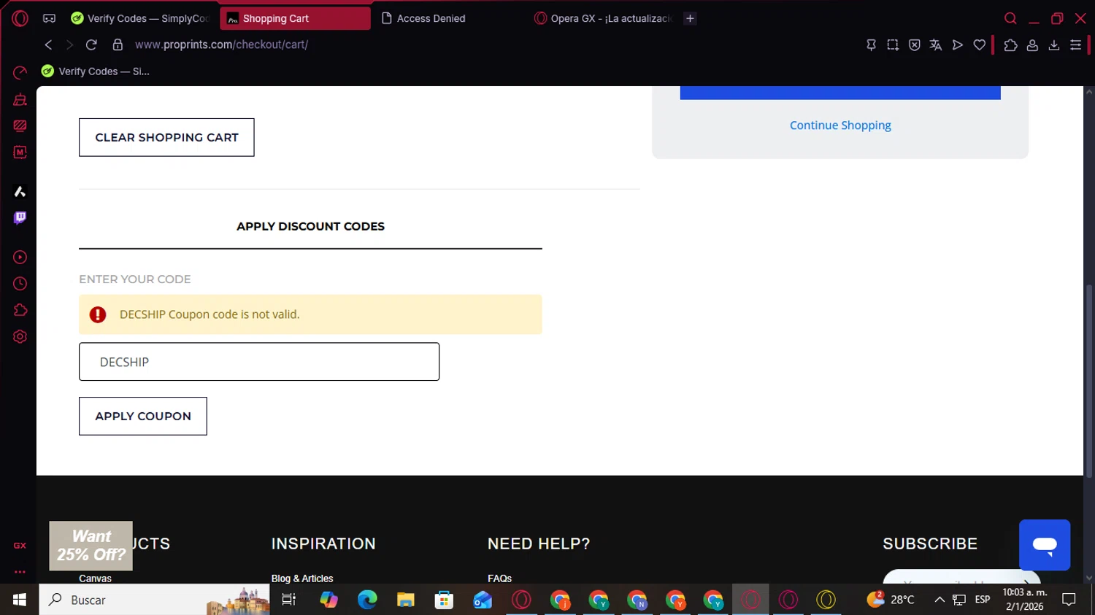
Task: Open the profile account icon
Action: [1032, 45]
